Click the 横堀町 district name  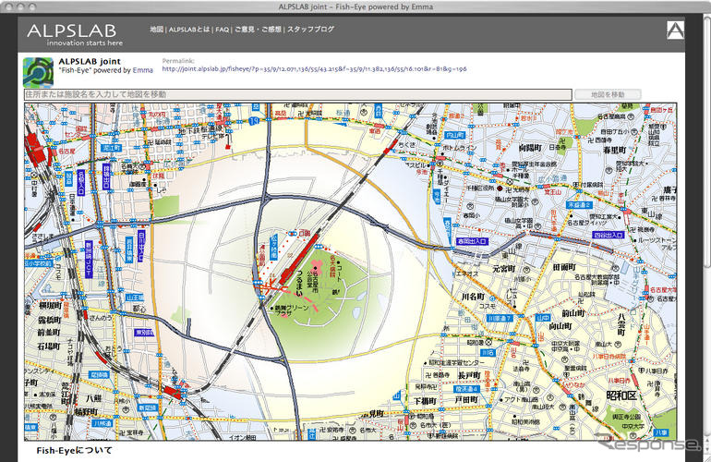click(x=50, y=306)
